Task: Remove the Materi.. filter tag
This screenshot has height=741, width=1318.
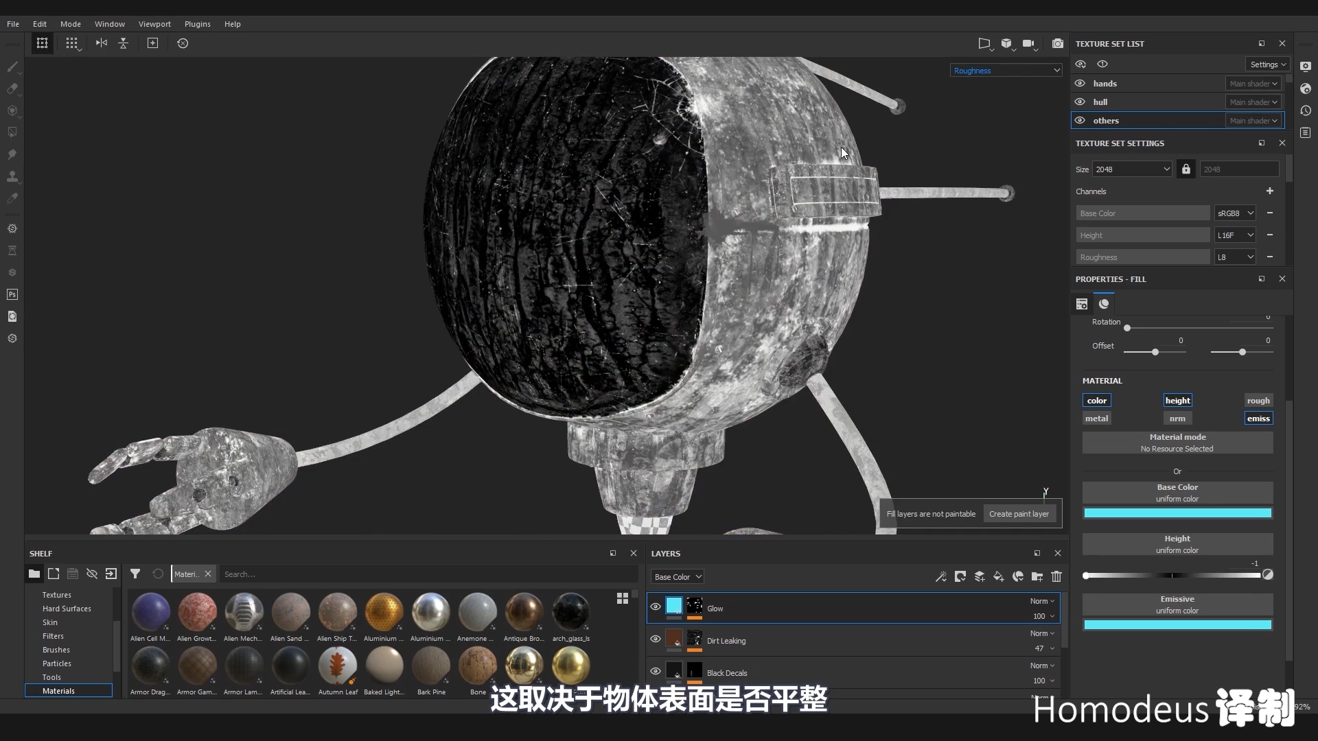Action: [x=208, y=574]
